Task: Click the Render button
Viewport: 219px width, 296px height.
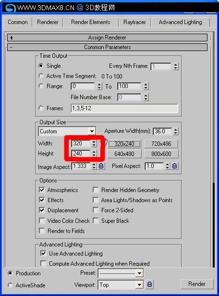Action: [x=197, y=284]
